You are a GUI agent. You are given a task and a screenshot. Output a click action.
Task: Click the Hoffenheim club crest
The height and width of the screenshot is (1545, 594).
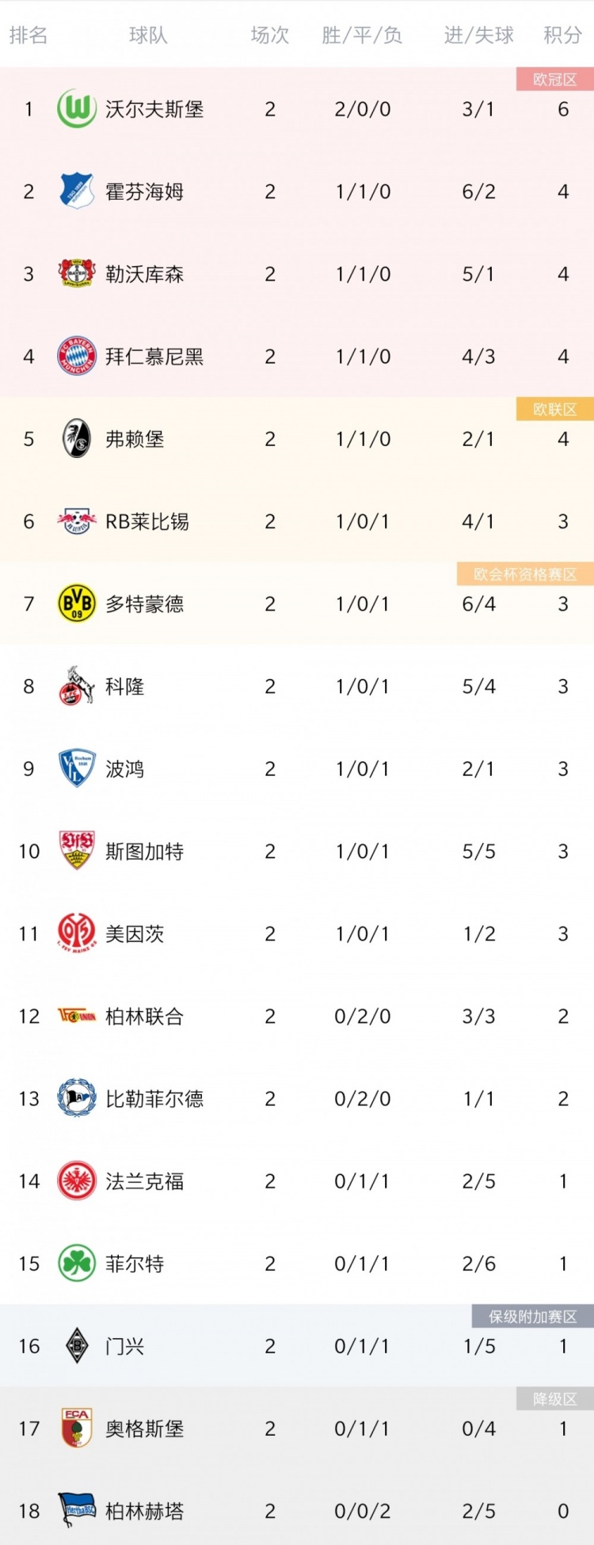coord(77,191)
